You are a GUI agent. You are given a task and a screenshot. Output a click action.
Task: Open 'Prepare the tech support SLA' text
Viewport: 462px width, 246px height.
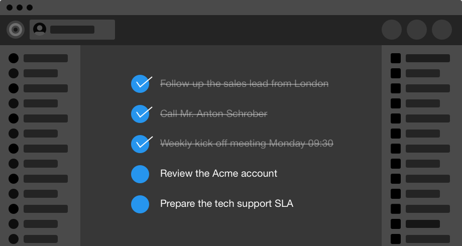(x=226, y=204)
